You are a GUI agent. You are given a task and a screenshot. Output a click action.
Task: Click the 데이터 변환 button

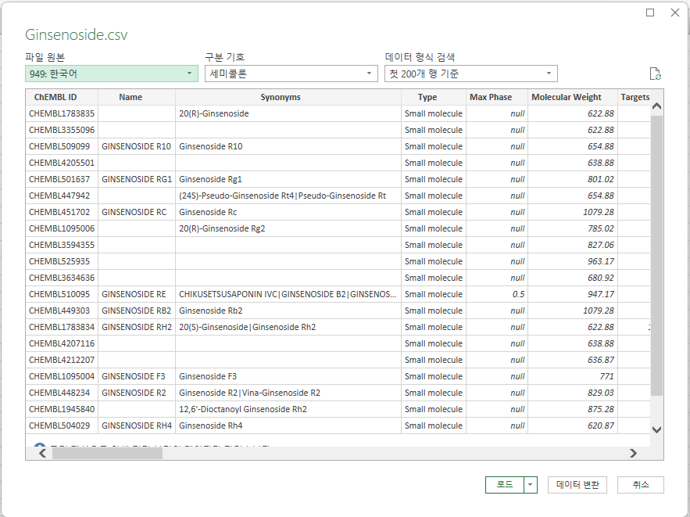point(577,485)
